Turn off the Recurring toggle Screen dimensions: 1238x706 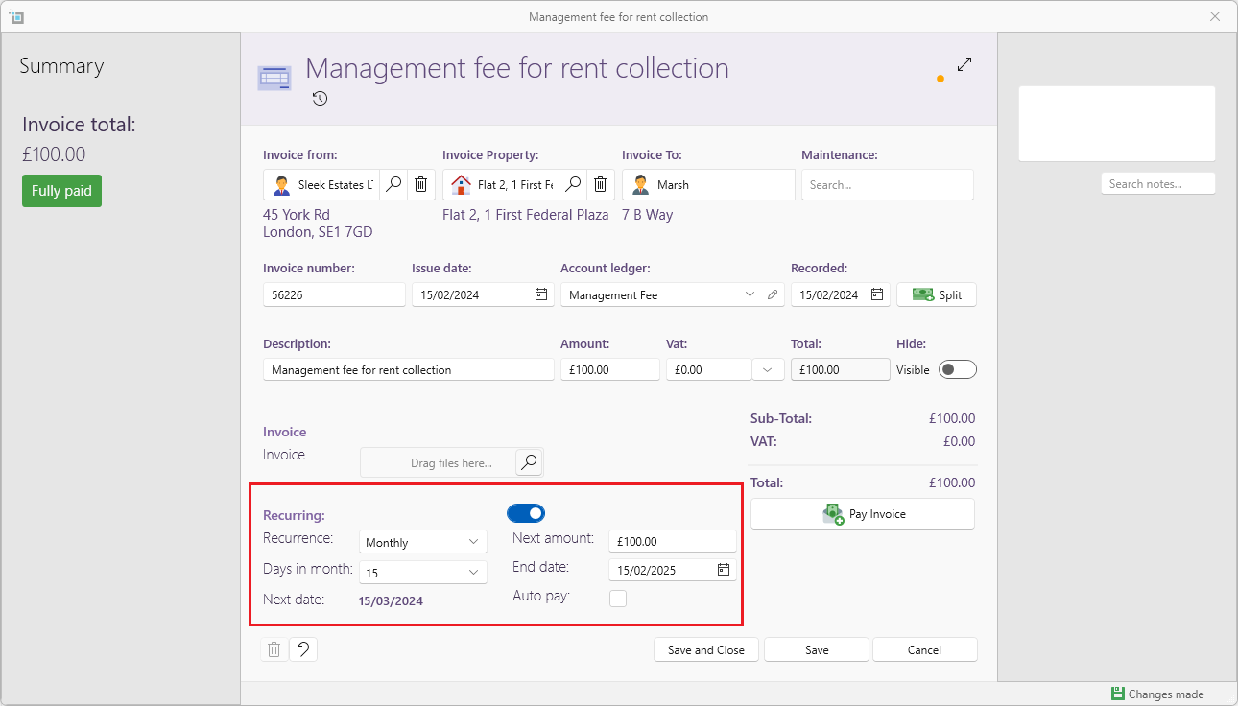(x=526, y=513)
